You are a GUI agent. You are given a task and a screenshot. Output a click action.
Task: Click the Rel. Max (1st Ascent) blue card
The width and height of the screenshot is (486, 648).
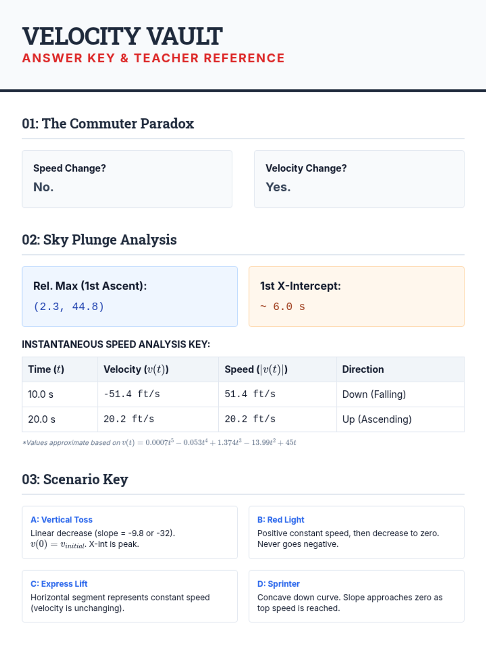(130, 296)
